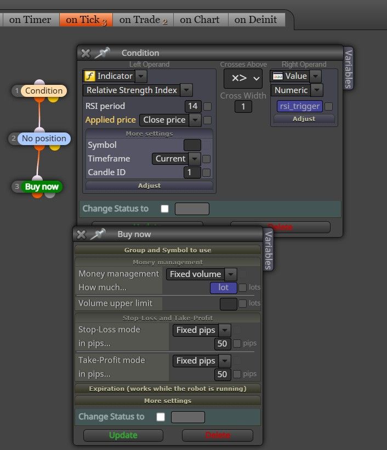Viewport: 387px width, 450px height.
Task: Click the Delete button in Condition panel
Action: [x=280, y=227]
